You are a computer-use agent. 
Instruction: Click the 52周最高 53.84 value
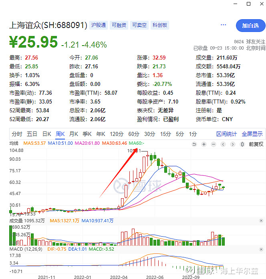click(42, 110)
